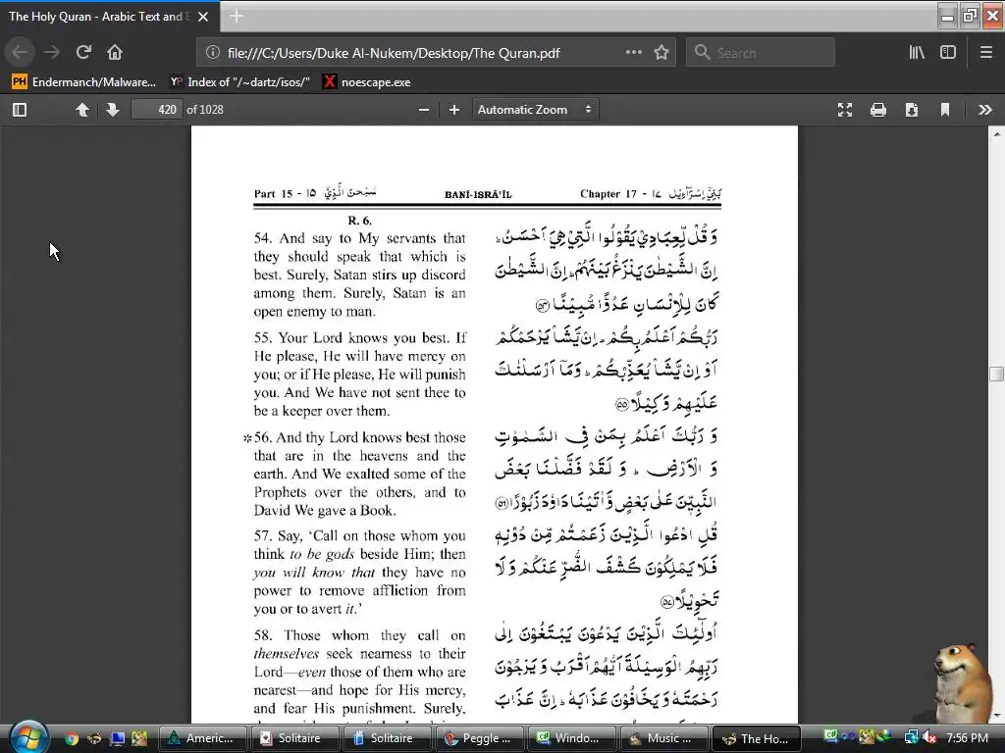The height and width of the screenshot is (753, 1005).
Task: Click the network tray icon
Action: [x=911, y=738]
